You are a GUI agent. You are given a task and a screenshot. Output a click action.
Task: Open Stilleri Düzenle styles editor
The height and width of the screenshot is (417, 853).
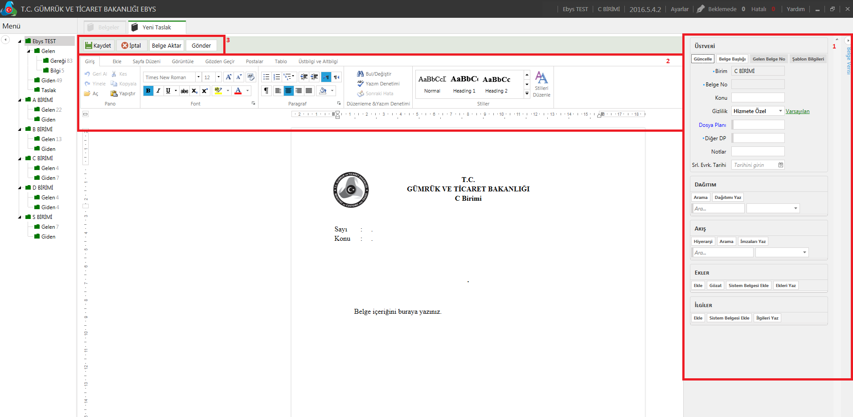pos(541,84)
